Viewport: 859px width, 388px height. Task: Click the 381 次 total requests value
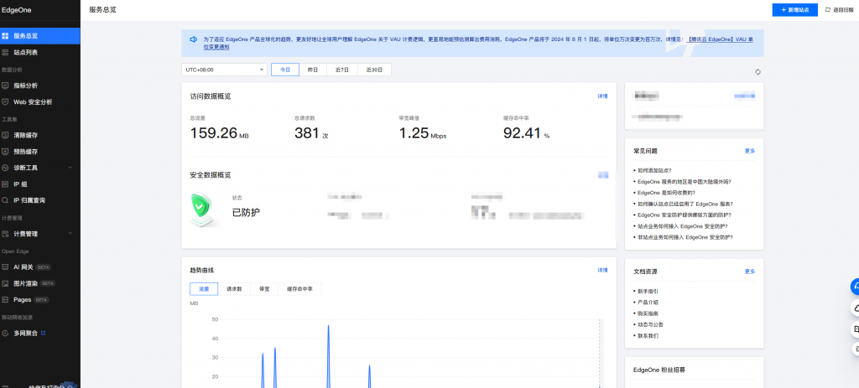click(311, 133)
